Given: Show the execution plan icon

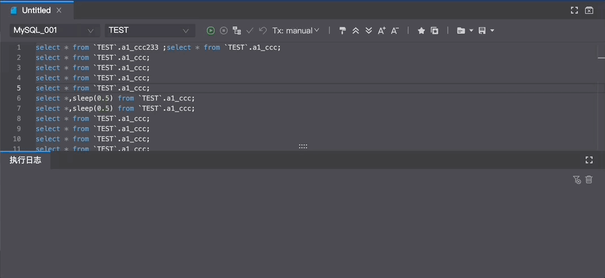Looking at the screenshot, I should (x=237, y=31).
